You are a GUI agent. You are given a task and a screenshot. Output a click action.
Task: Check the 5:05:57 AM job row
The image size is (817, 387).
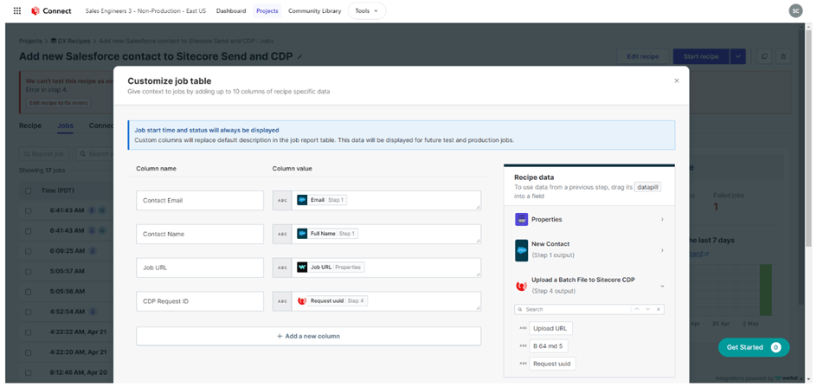point(29,271)
